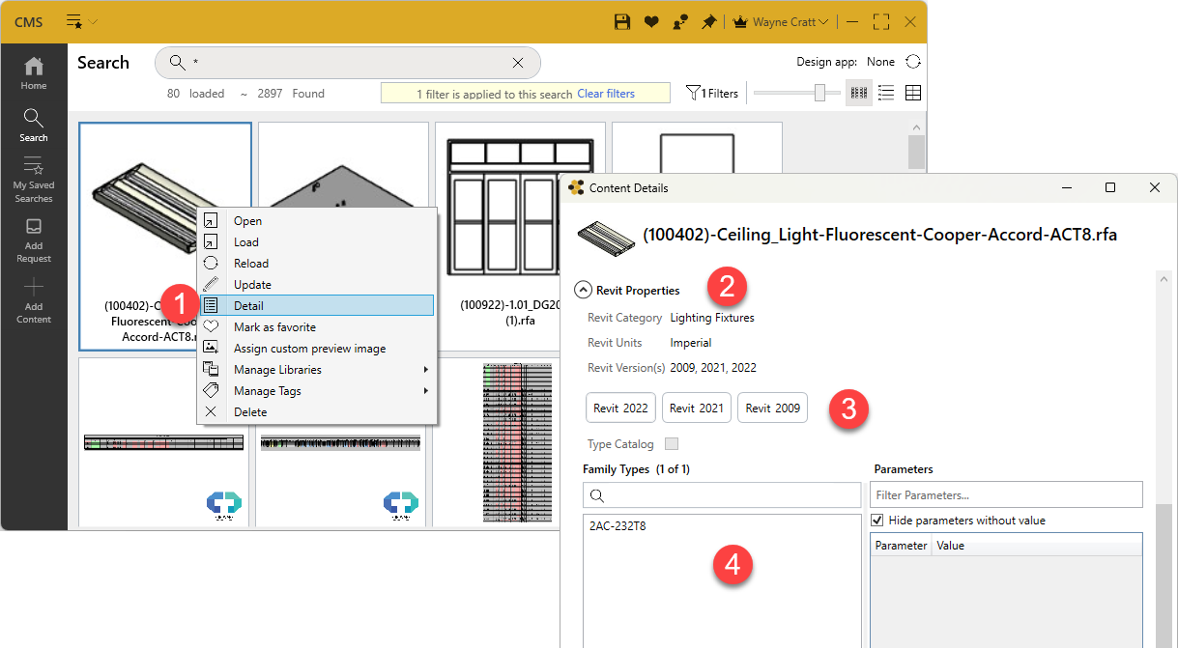Click the thumbnail size slider handle
Viewport: 1178px width, 648px height.
pyautogui.click(x=819, y=93)
